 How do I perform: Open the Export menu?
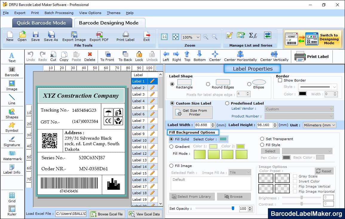[20, 13]
